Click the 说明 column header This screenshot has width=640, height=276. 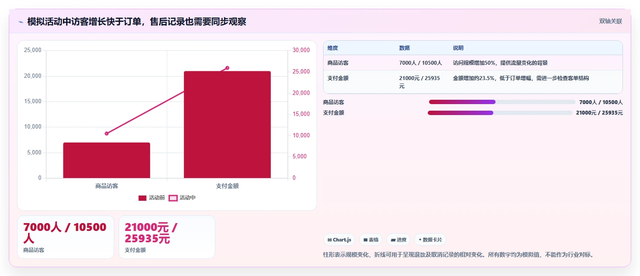coord(458,48)
